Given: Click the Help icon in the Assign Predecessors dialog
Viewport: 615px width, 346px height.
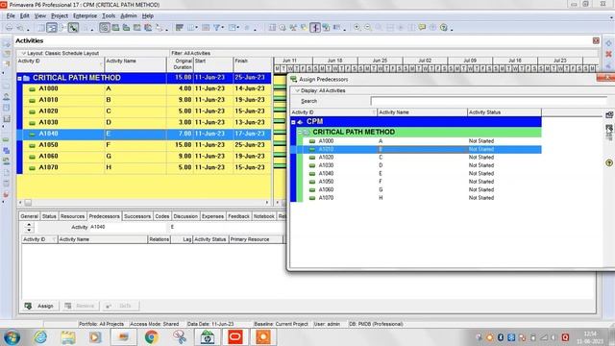Looking at the screenshot, I should click(609, 162).
